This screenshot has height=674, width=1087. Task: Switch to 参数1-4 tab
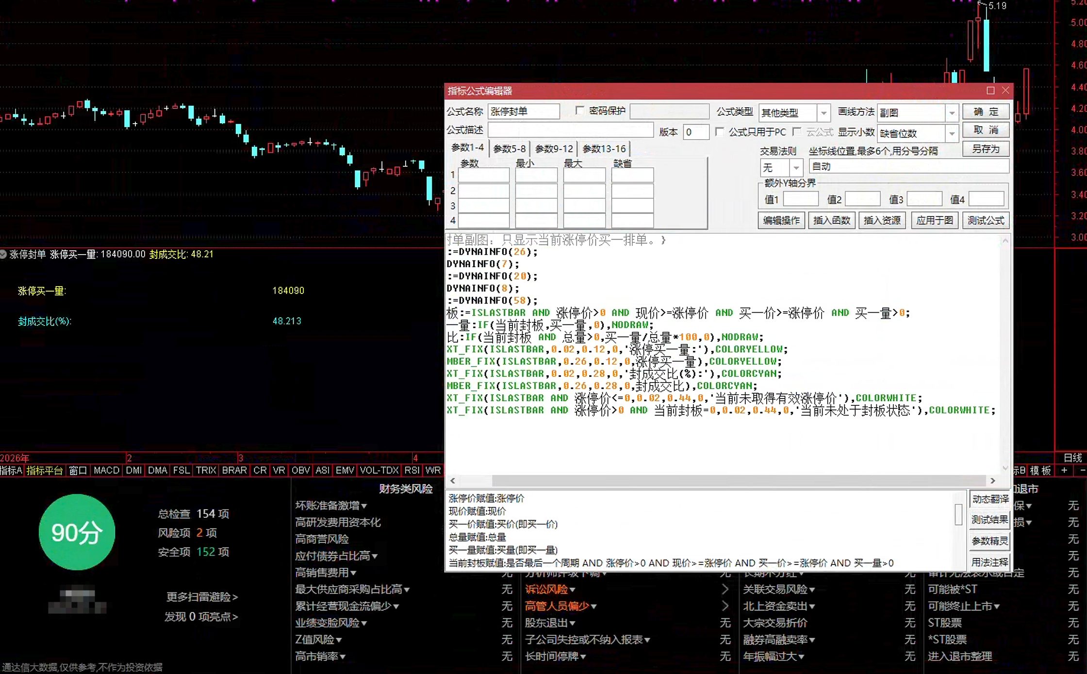467,147
